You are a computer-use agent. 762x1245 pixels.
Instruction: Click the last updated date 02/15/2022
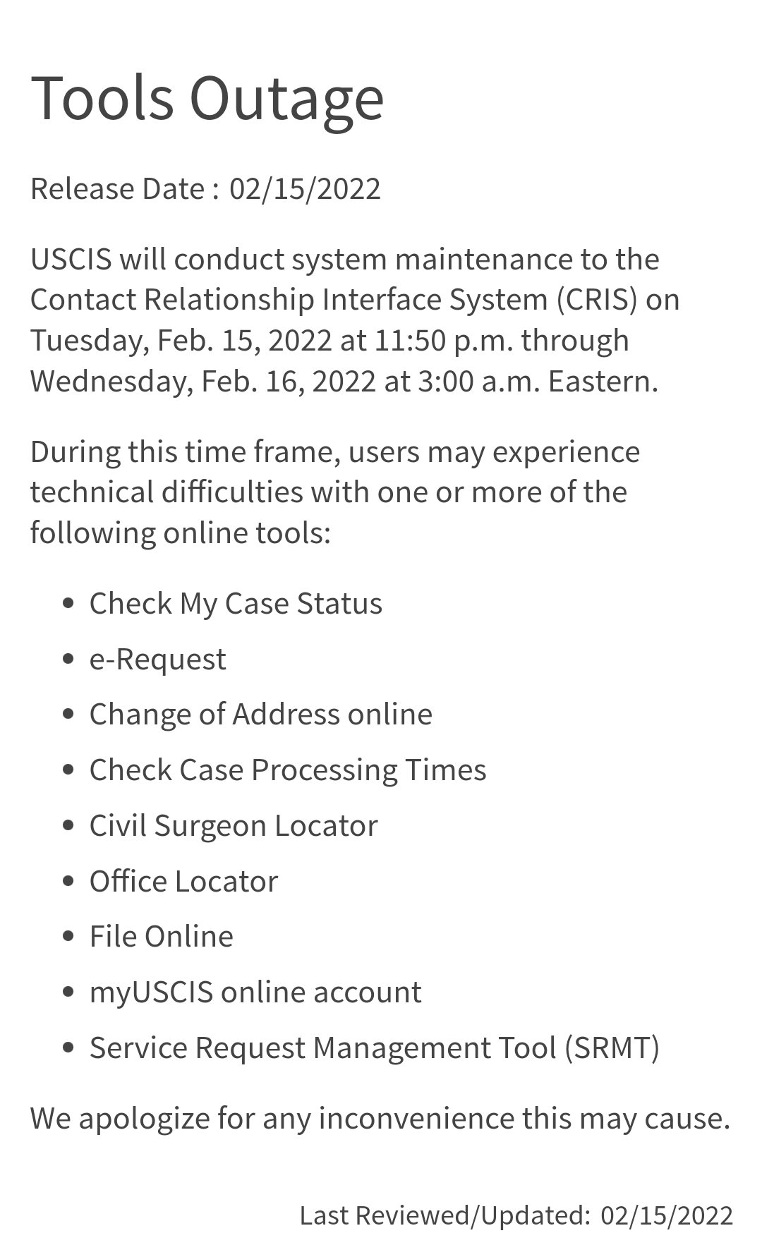[x=667, y=1215]
